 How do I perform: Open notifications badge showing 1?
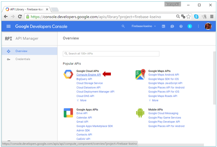(190, 26)
